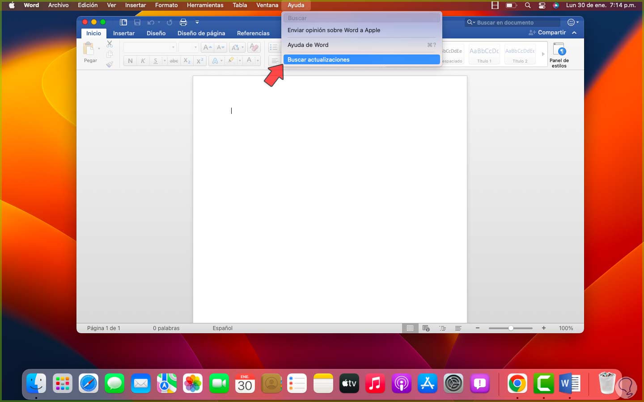Clear all formatting with the eraser A icon
The width and height of the screenshot is (644, 402).
(254, 47)
